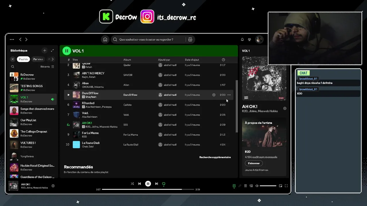Sort by 'Ajouté par' column
This screenshot has width=367, height=206.
(164, 60)
